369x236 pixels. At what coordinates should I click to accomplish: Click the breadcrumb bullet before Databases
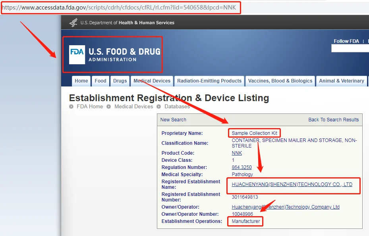(x=158, y=106)
